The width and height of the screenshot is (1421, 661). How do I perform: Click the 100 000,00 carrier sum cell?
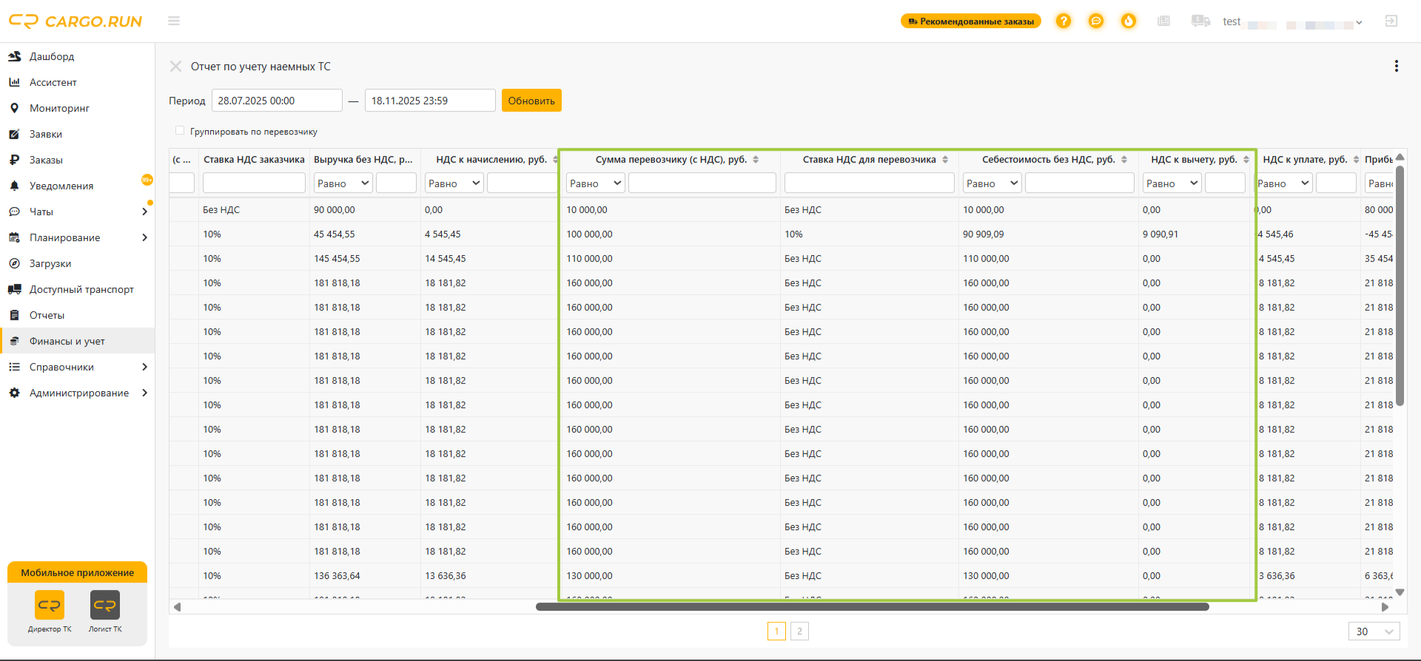click(x=671, y=234)
